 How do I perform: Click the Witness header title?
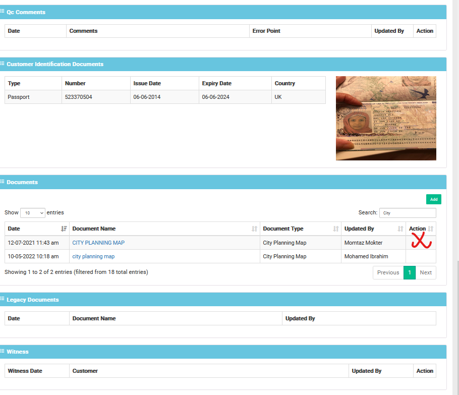click(x=18, y=352)
